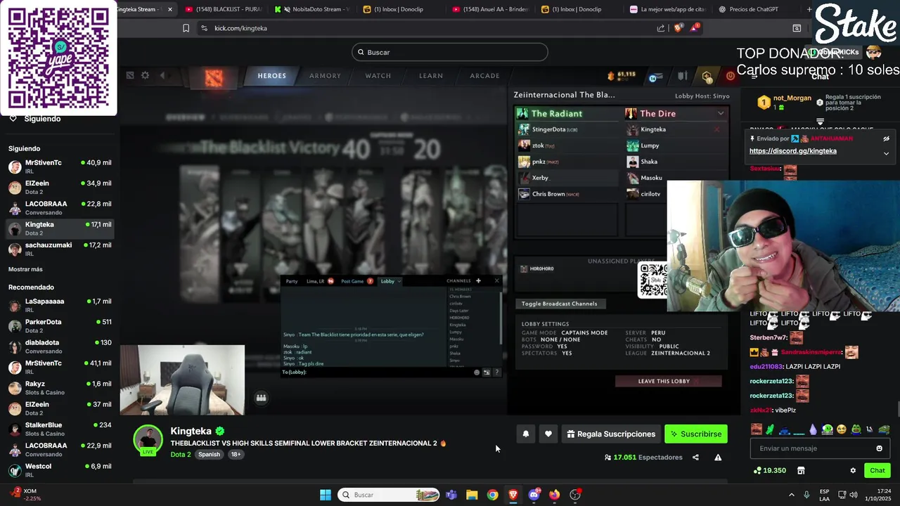Open the Lobby chat tab dropdown arrow
Viewport: 900px width, 506px height.
(399, 281)
